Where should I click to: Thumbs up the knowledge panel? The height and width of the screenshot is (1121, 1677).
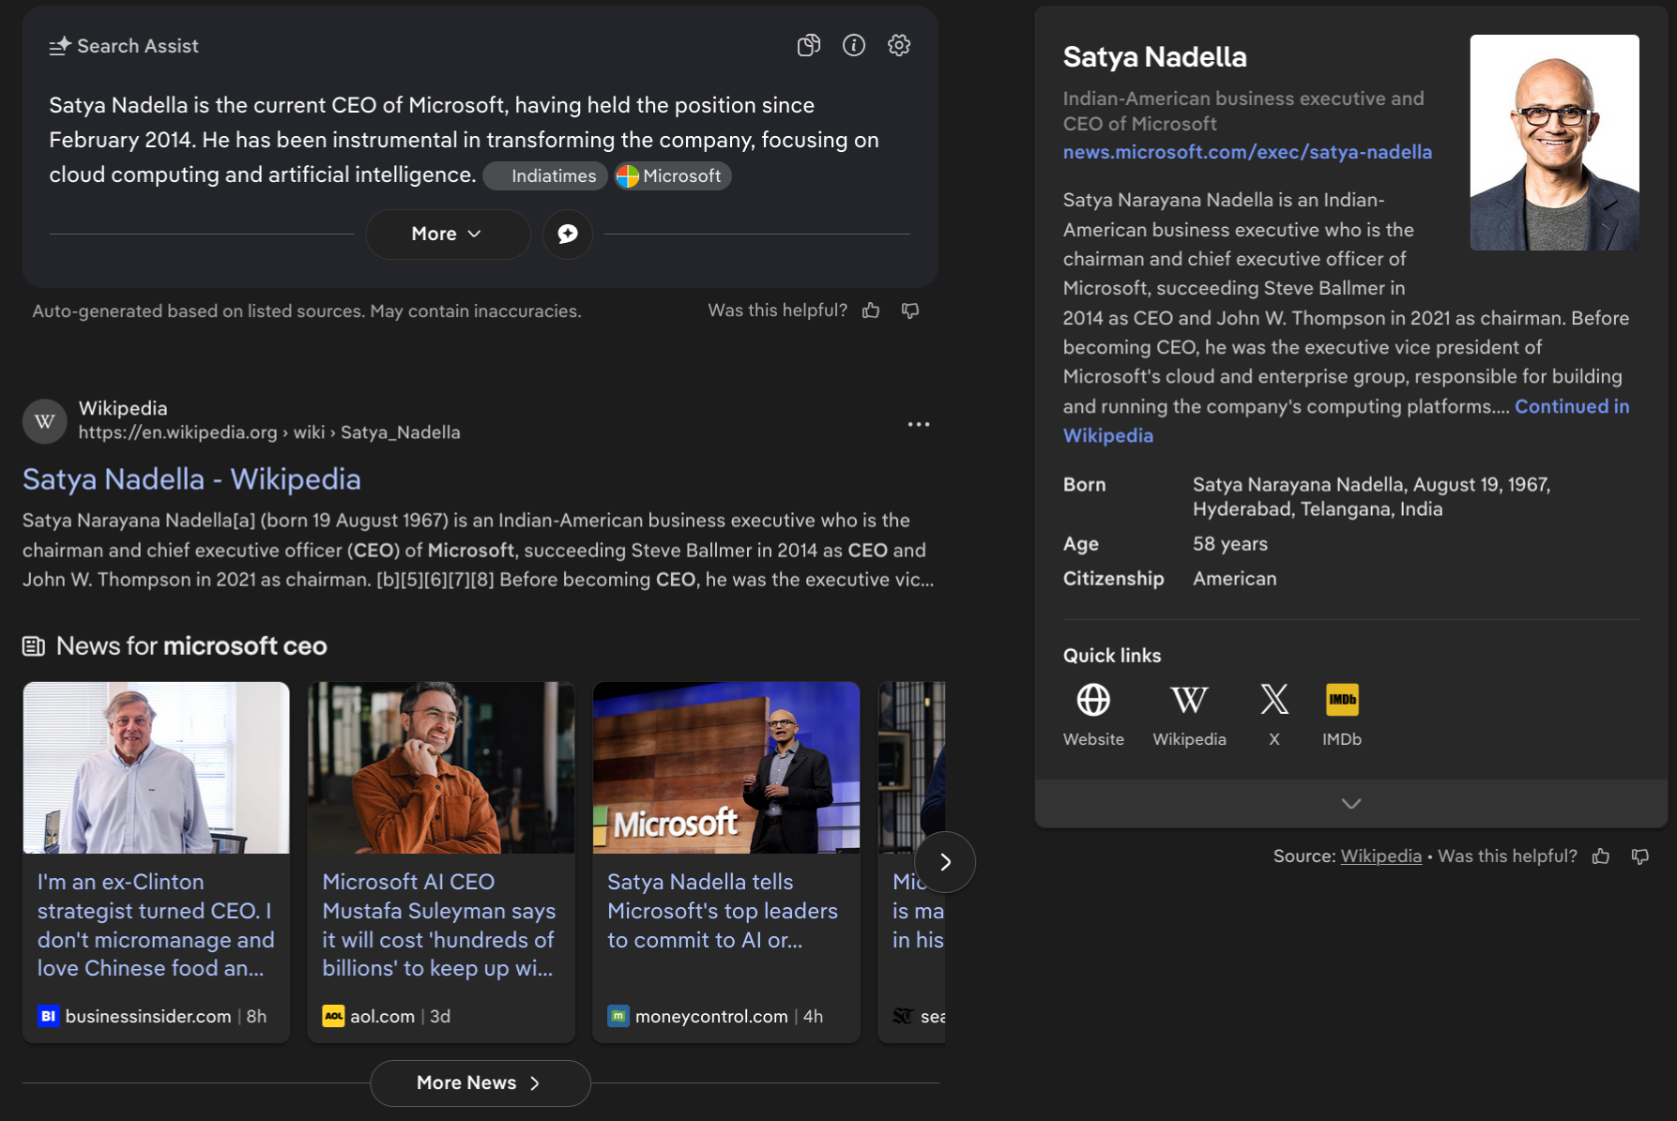click(x=1601, y=856)
